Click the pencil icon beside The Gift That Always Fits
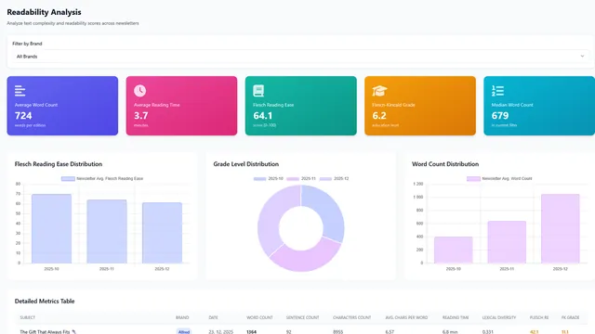Screen dimensions: 595x334 (x=74, y=332)
